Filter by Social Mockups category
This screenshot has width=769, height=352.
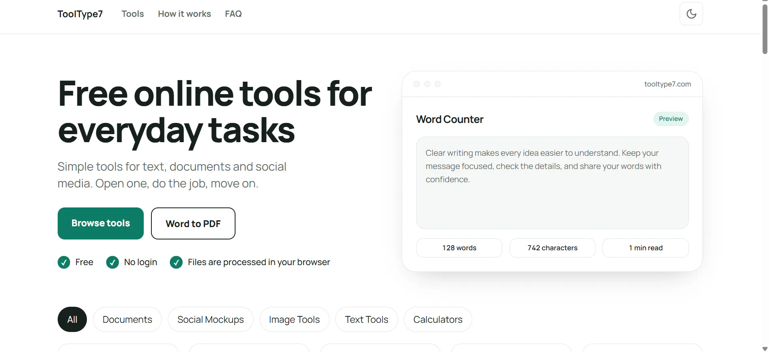coord(211,320)
